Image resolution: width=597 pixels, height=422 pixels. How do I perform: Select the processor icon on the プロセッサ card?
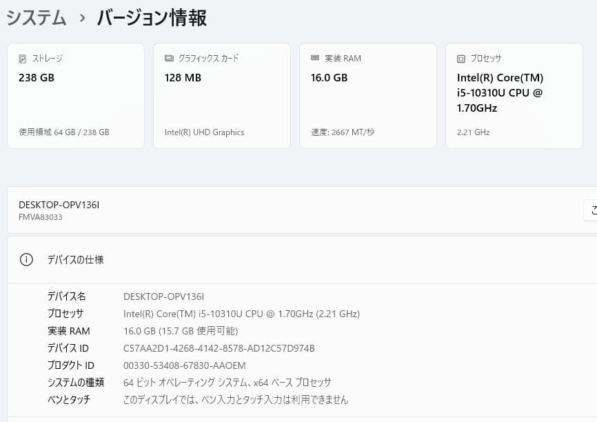[x=460, y=59]
